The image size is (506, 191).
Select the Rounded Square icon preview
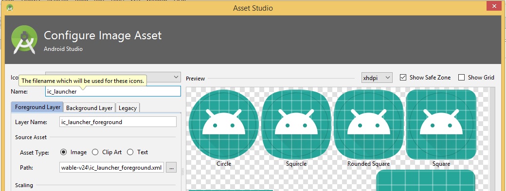pyautogui.click(x=368, y=125)
